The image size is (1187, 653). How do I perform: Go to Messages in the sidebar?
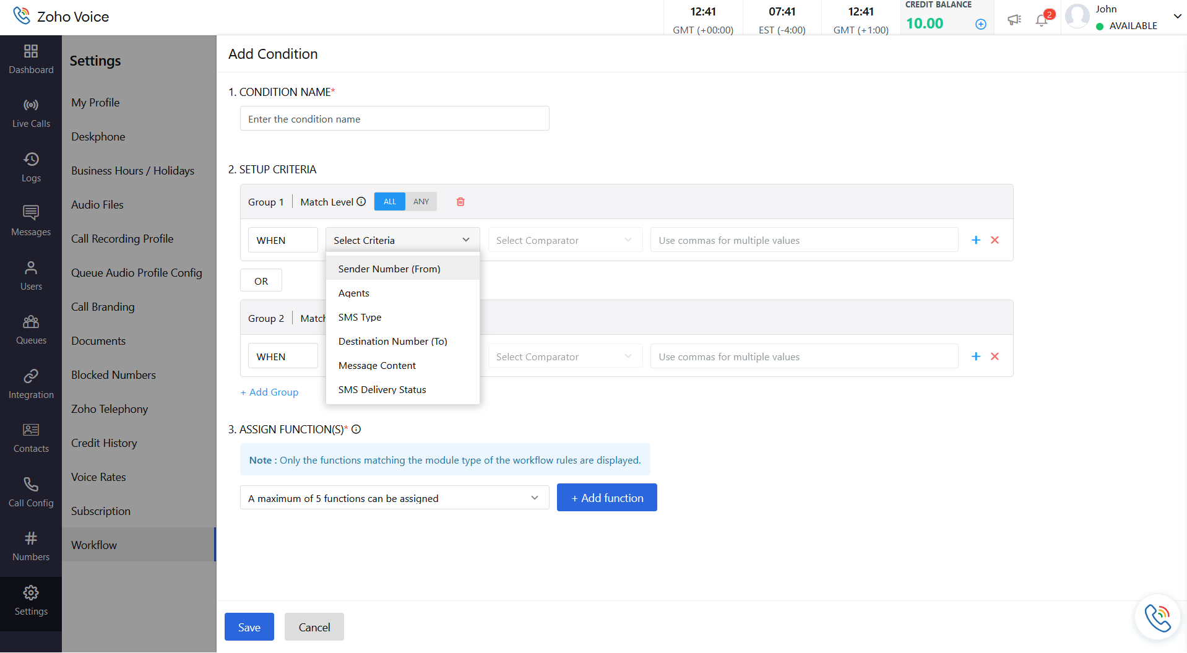pos(31,221)
